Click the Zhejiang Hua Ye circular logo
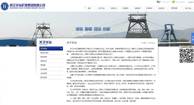This screenshot has height=105, width=194. coord(5,6)
